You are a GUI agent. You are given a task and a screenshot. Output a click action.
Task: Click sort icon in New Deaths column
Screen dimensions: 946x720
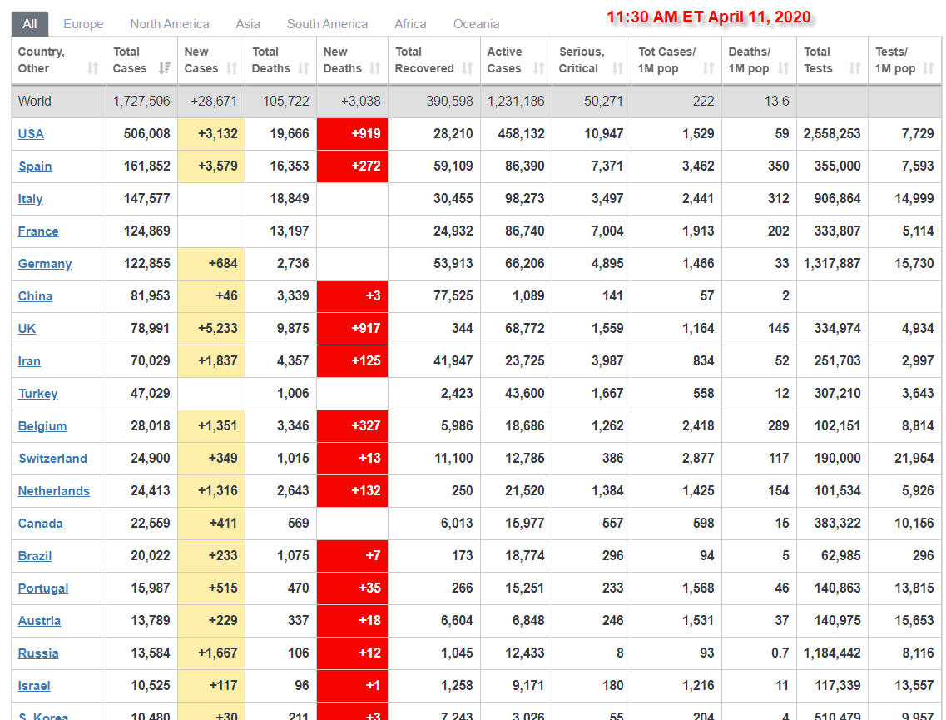[x=375, y=68]
